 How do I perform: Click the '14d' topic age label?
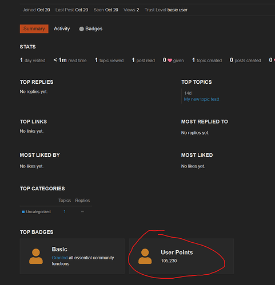[188, 93]
